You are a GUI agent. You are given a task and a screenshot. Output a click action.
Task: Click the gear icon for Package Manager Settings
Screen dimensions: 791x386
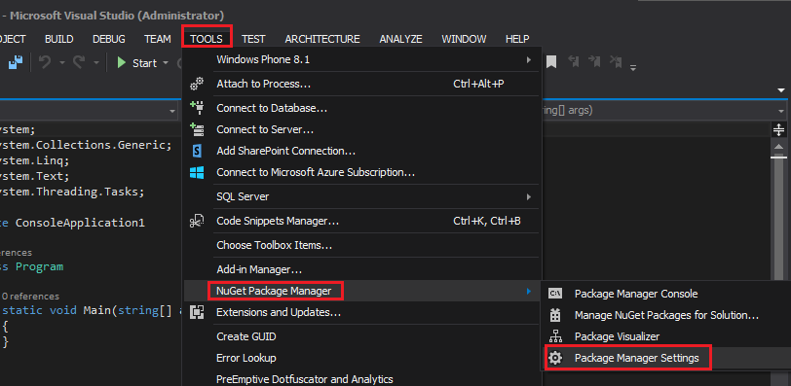point(555,358)
